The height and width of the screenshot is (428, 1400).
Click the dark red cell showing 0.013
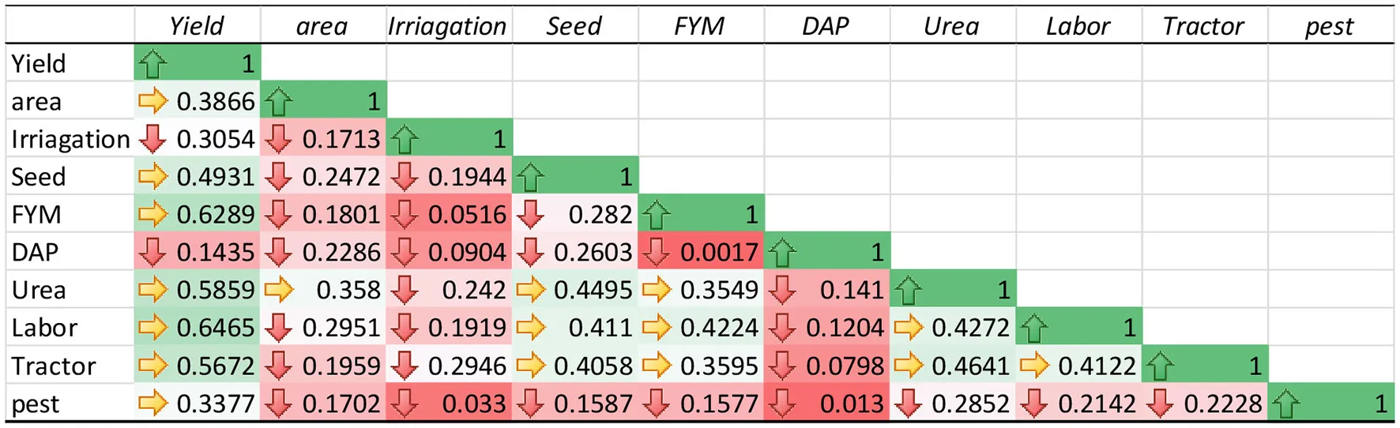[827, 404]
